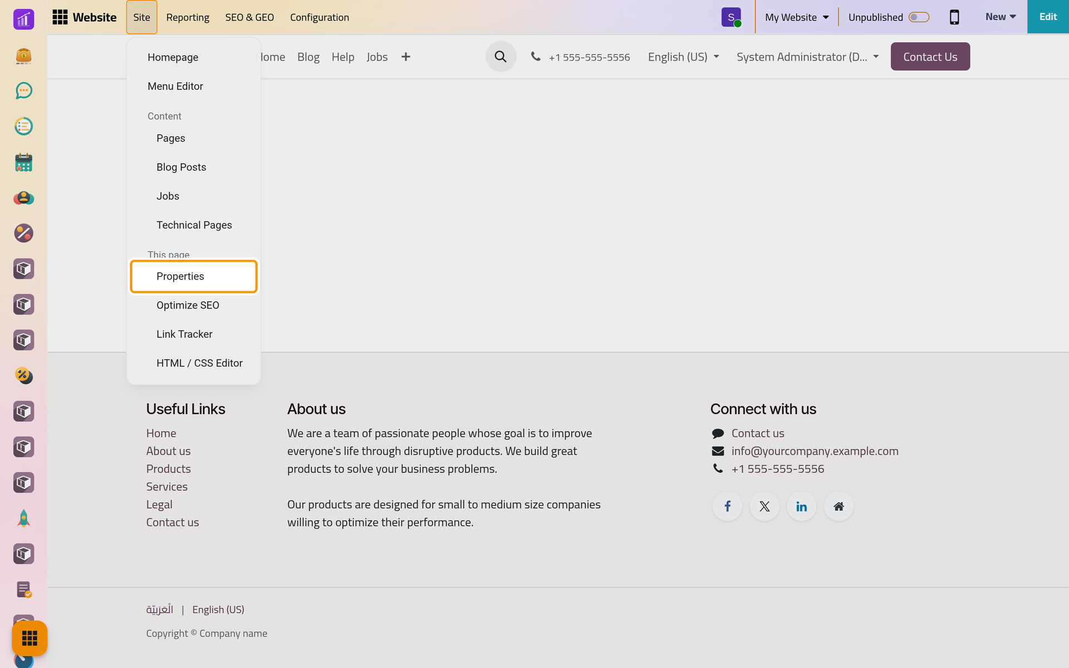Select Properties in the Site menu
Viewport: 1069px width, 668px height.
pos(194,276)
